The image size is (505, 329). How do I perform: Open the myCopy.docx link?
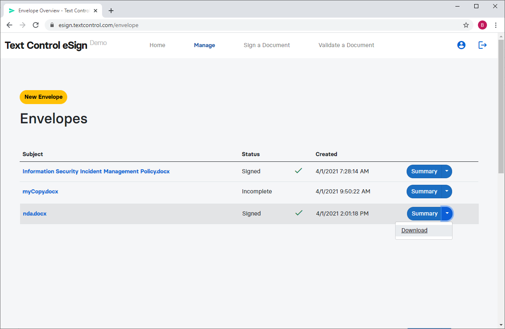40,191
